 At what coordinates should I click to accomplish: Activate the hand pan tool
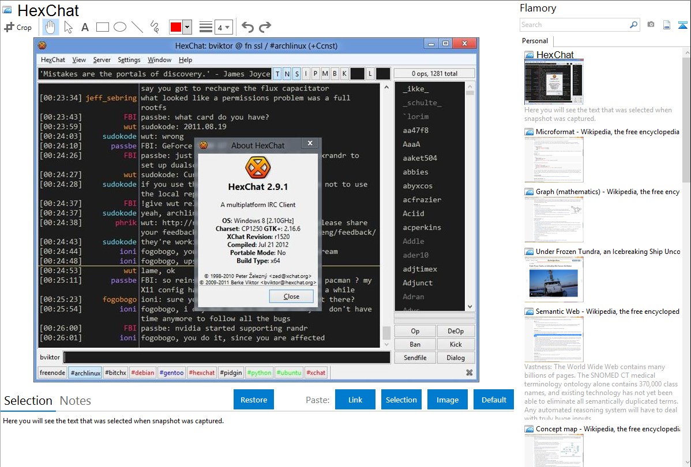point(50,27)
